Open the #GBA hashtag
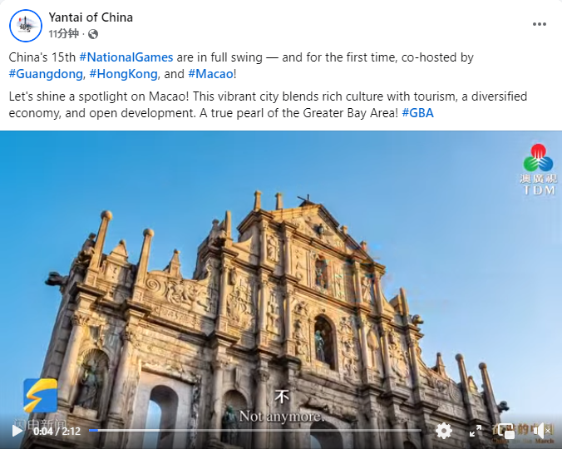This screenshot has width=562, height=449. click(x=418, y=113)
